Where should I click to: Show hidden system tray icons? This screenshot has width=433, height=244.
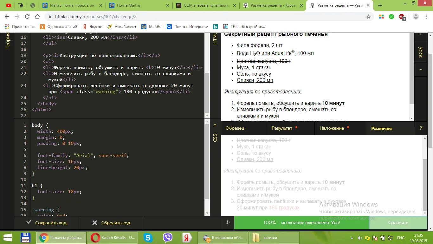pos(352,238)
